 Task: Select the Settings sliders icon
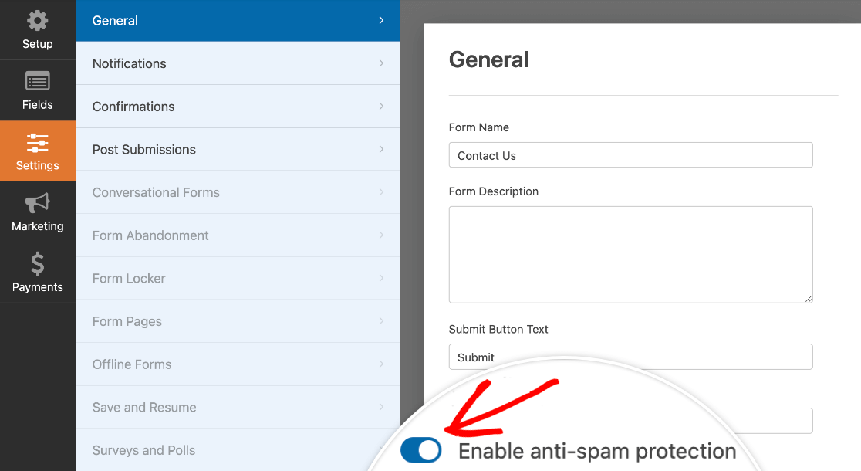(37, 143)
